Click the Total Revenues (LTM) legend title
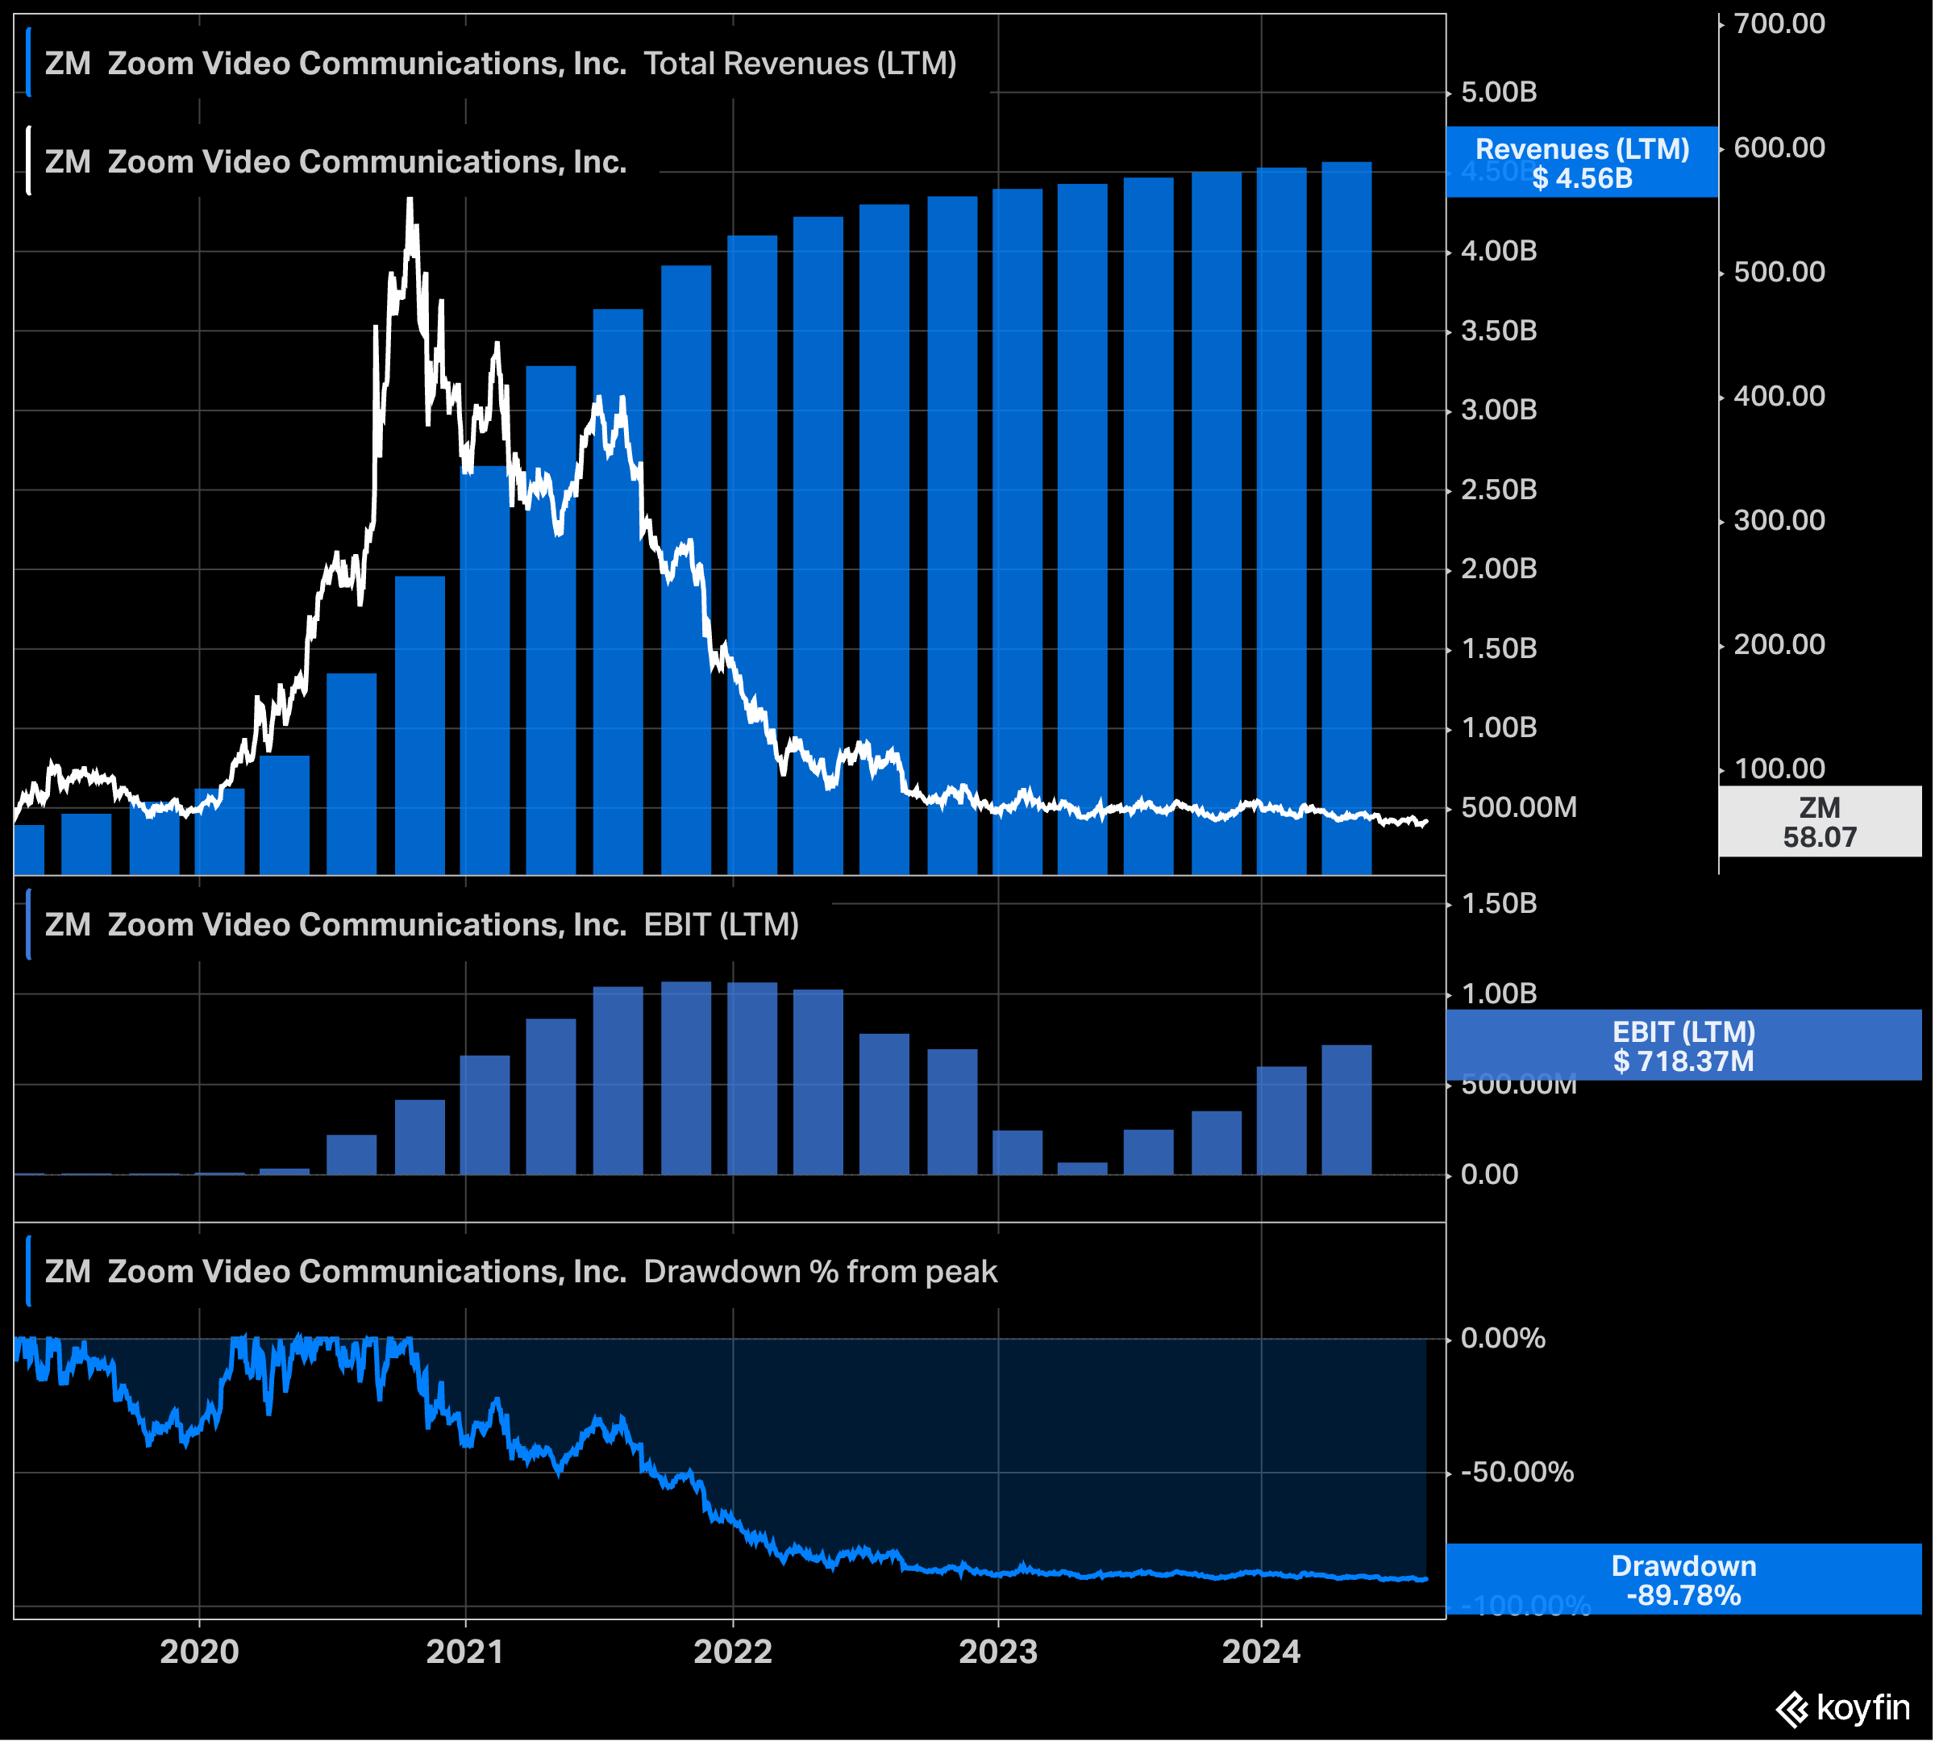1935x1742 pixels. point(501,65)
